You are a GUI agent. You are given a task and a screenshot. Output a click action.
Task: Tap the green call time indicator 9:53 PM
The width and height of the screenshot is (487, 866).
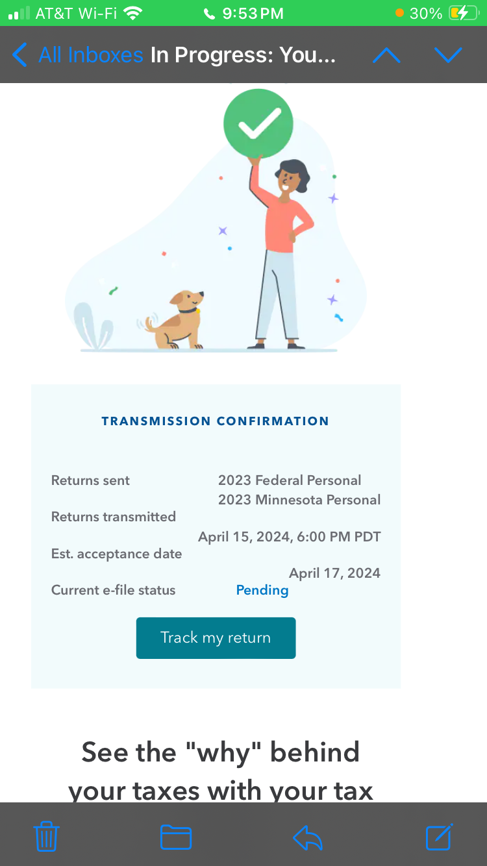(x=244, y=14)
